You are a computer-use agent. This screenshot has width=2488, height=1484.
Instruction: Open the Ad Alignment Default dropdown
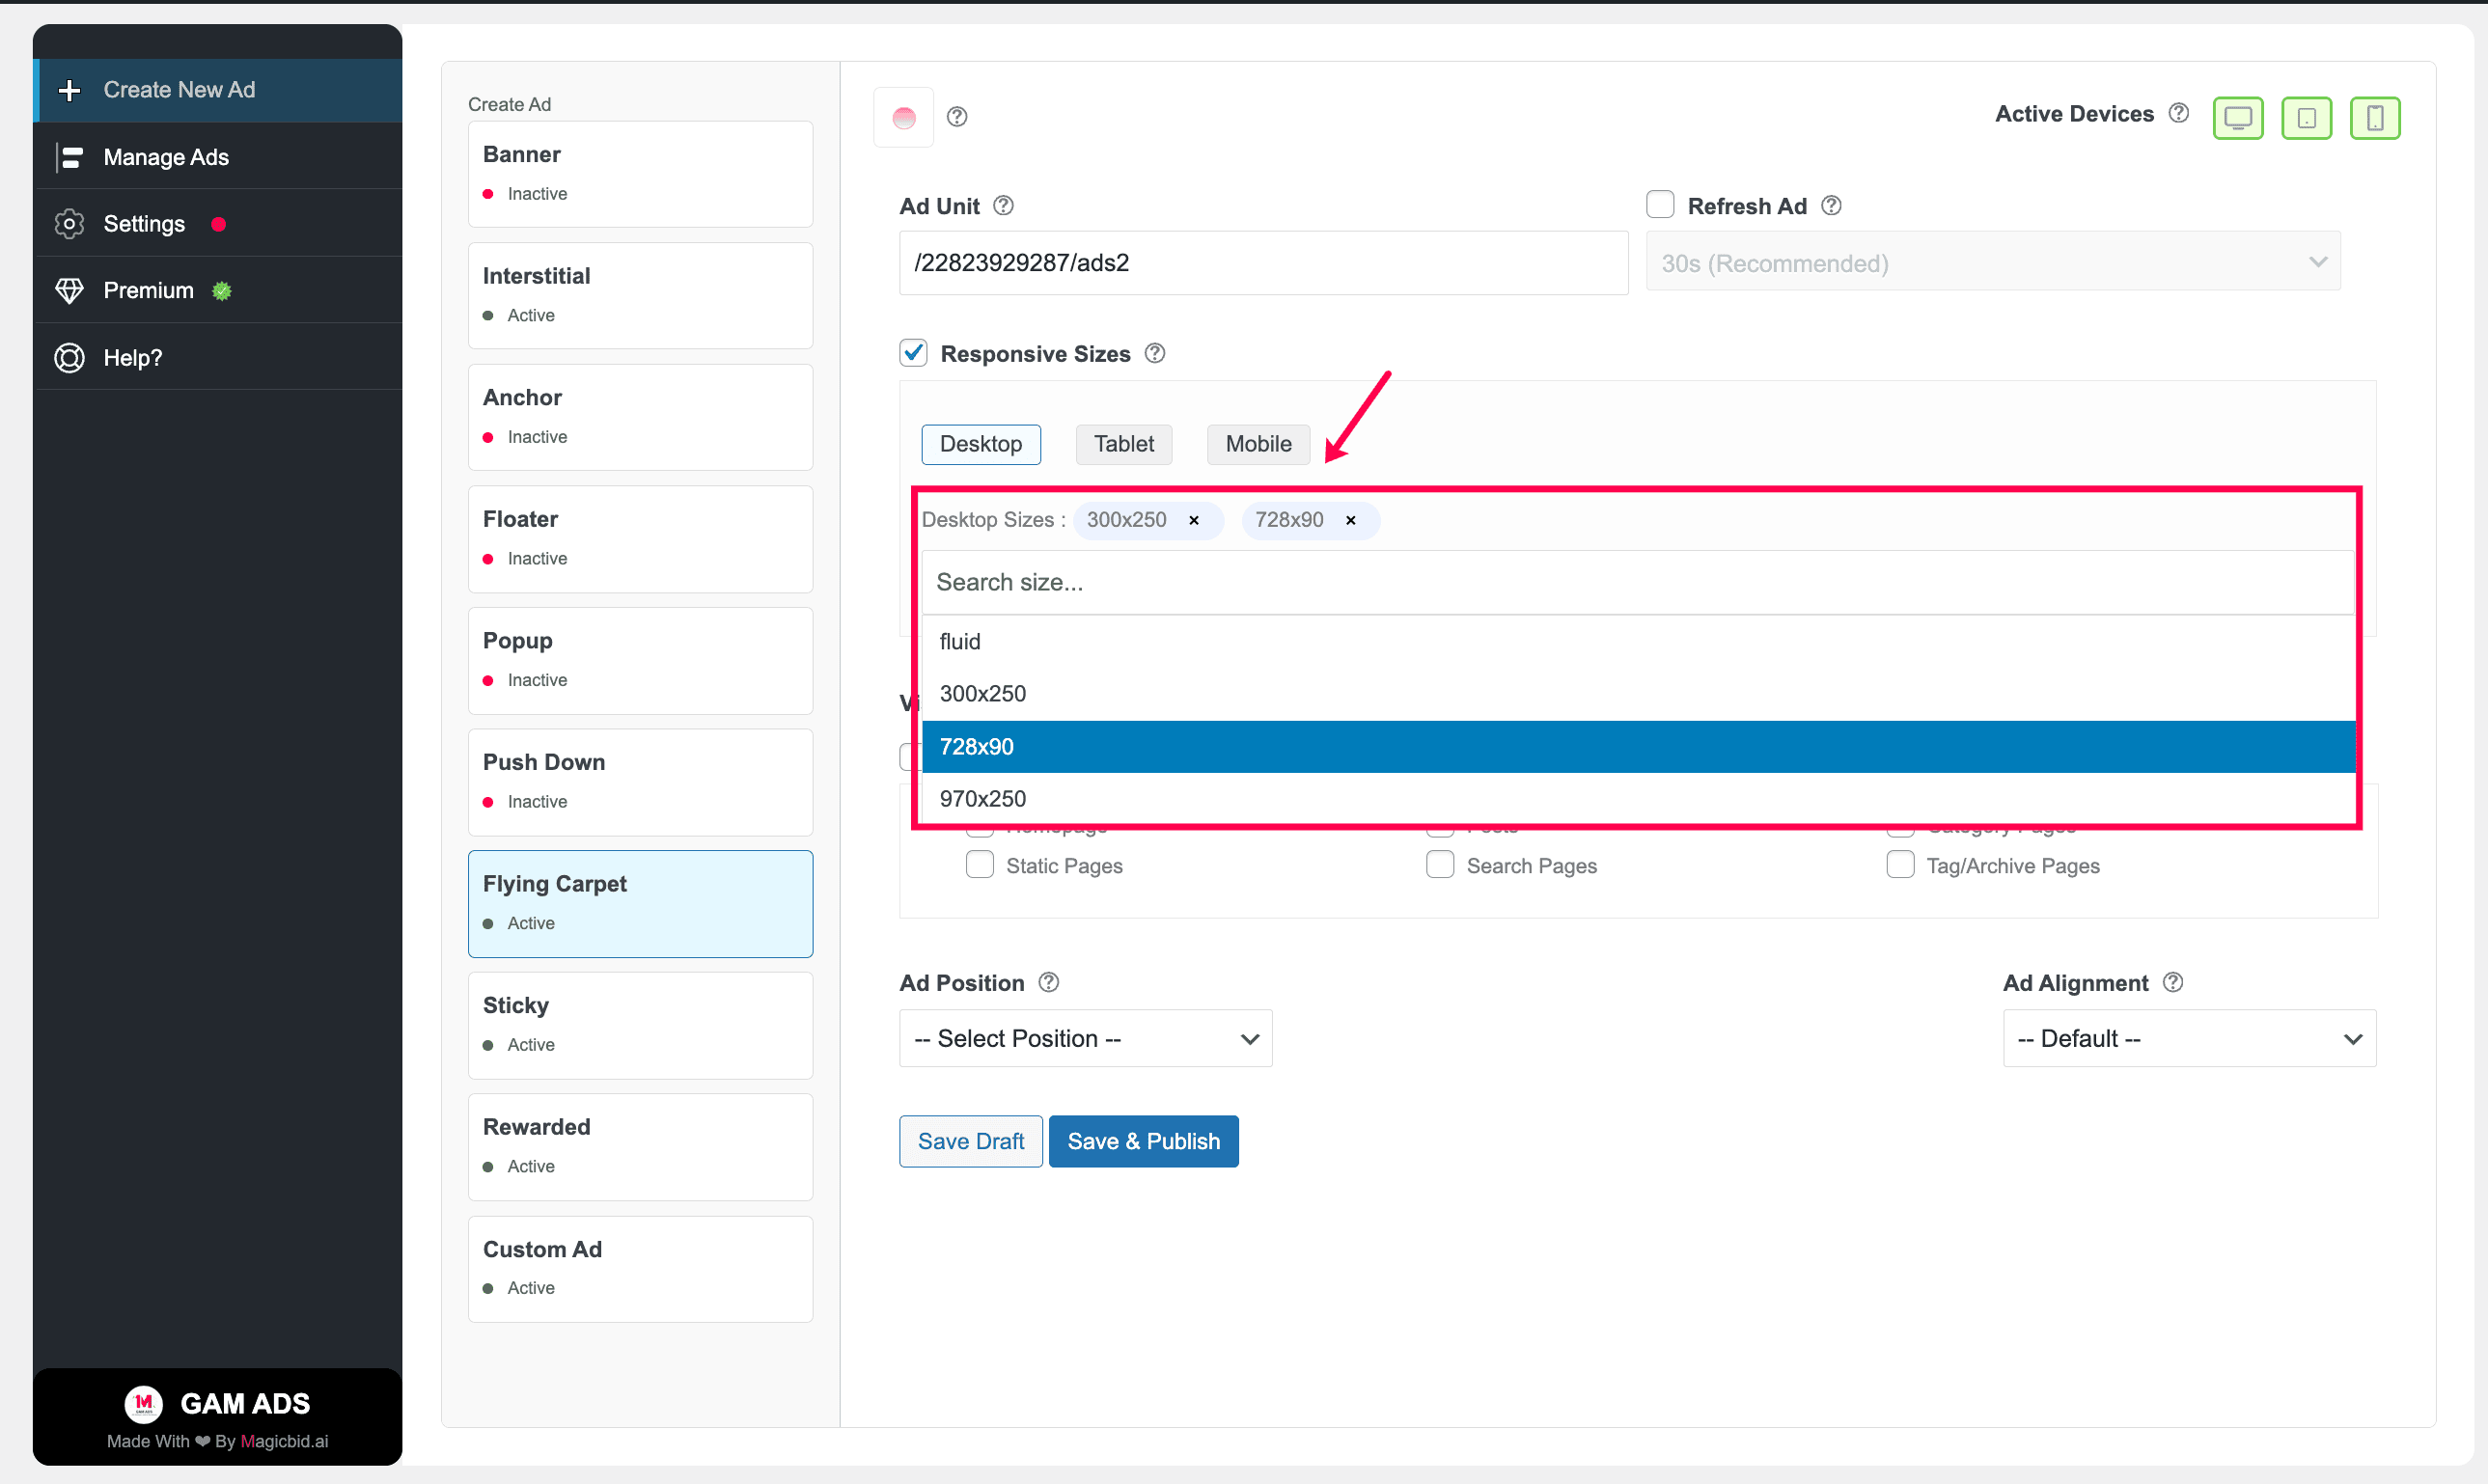[x=2190, y=1039]
